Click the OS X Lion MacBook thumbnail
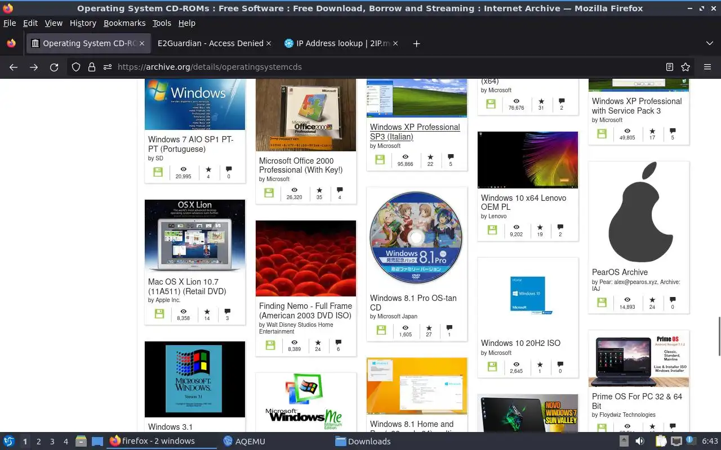Image resolution: width=721 pixels, height=450 pixels. (x=195, y=236)
